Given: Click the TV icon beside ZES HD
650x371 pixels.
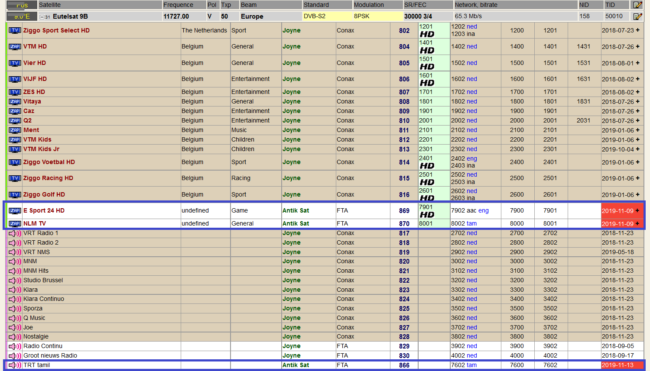Looking at the screenshot, I should pyautogui.click(x=15, y=92).
